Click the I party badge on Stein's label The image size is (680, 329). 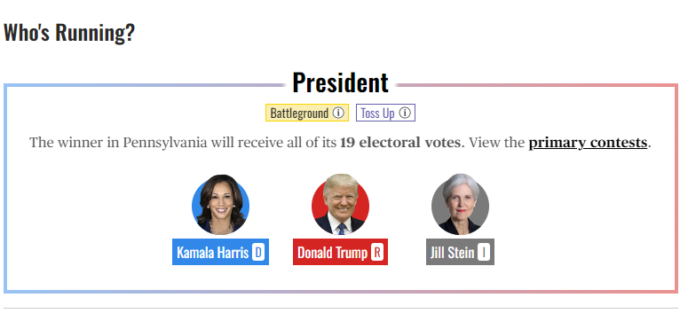(x=484, y=252)
